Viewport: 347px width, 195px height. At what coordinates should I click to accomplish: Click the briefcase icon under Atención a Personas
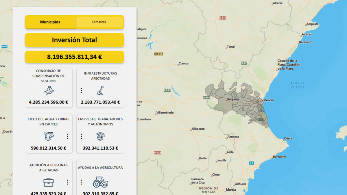point(49,182)
